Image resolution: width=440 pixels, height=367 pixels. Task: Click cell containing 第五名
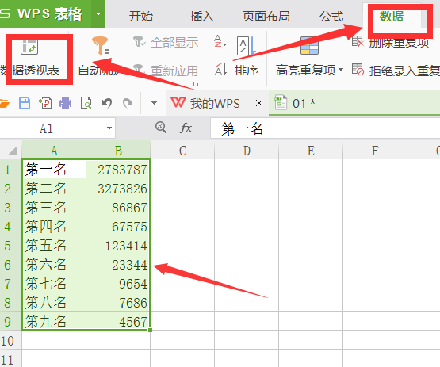(54, 245)
